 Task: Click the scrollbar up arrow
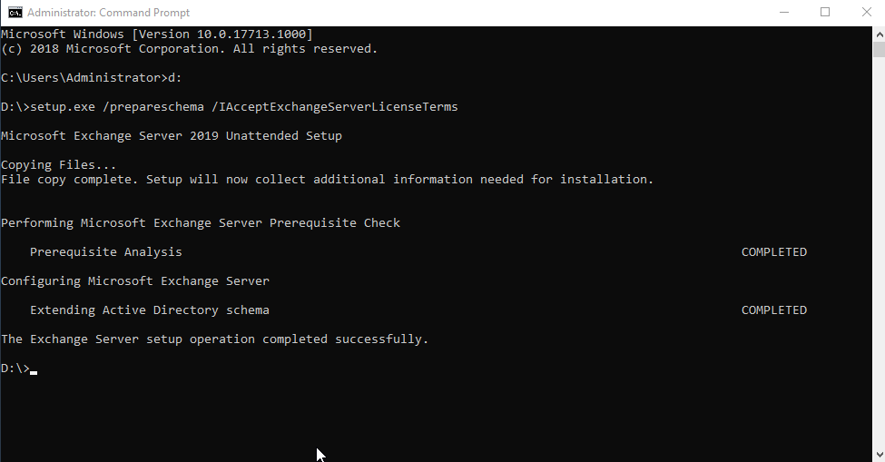[879, 34]
